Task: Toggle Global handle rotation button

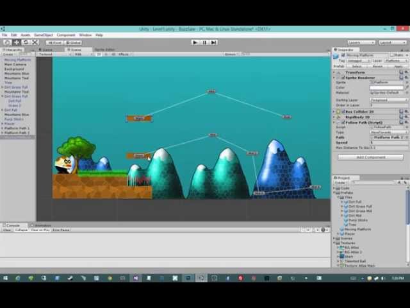Action: pos(73,43)
